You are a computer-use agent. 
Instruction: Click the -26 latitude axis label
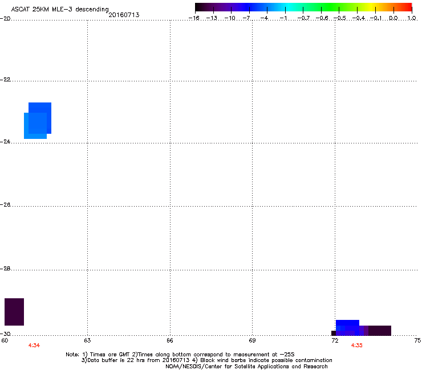[5, 205]
